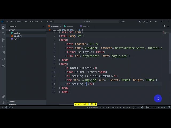Image resolution: width=171 pixels, height=128 pixels.
Task: Toggle the bottom Panel visibility
Action: tap(144, 22)
